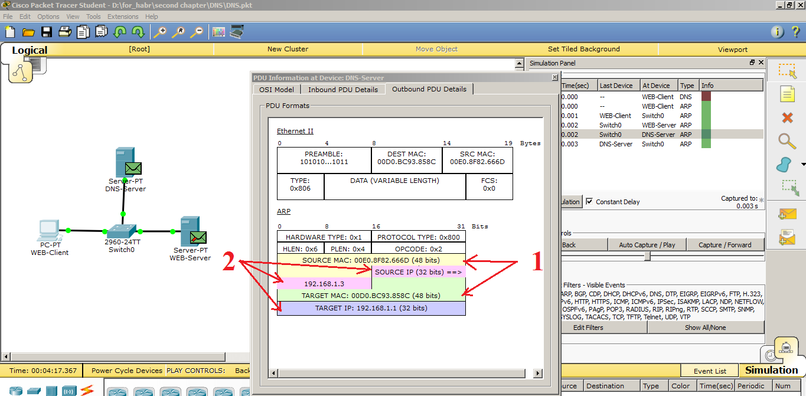Select the Add Complex PDU envelope

[x=788, y=237]
